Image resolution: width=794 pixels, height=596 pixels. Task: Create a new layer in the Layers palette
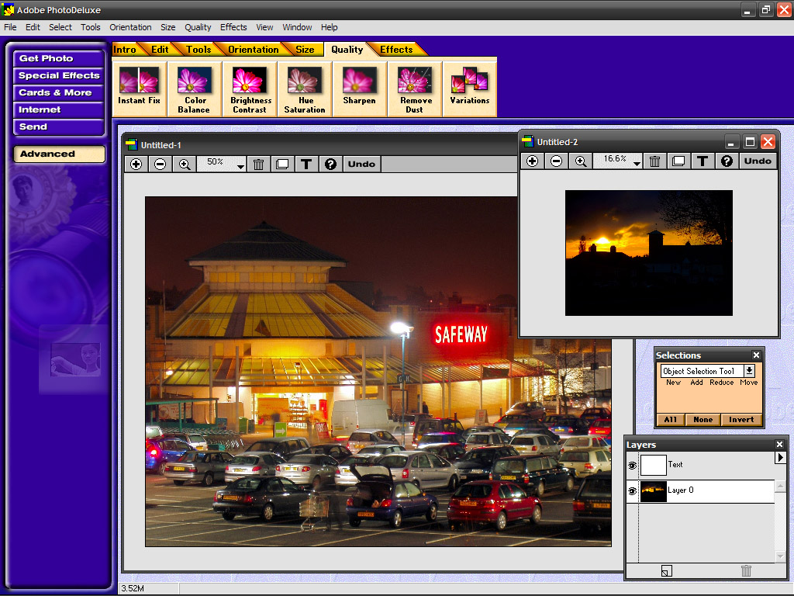(x=666, y=570)
